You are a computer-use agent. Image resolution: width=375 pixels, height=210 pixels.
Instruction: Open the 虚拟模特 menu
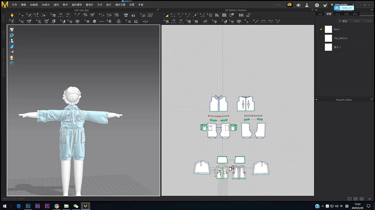pos(77,5)
